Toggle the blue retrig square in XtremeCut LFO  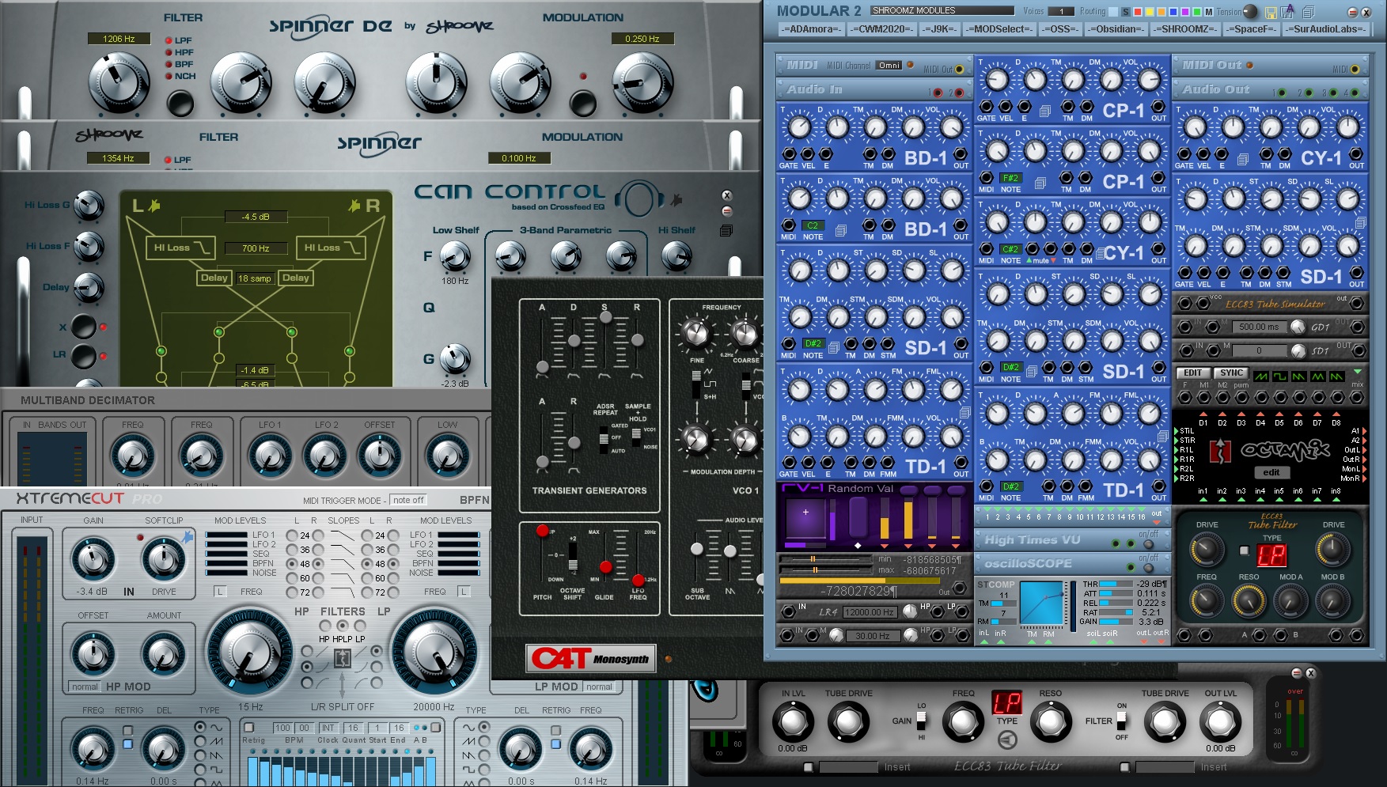(x=127, y=744)
